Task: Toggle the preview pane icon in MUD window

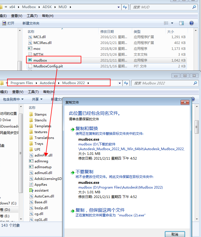Action: point(181,23)
